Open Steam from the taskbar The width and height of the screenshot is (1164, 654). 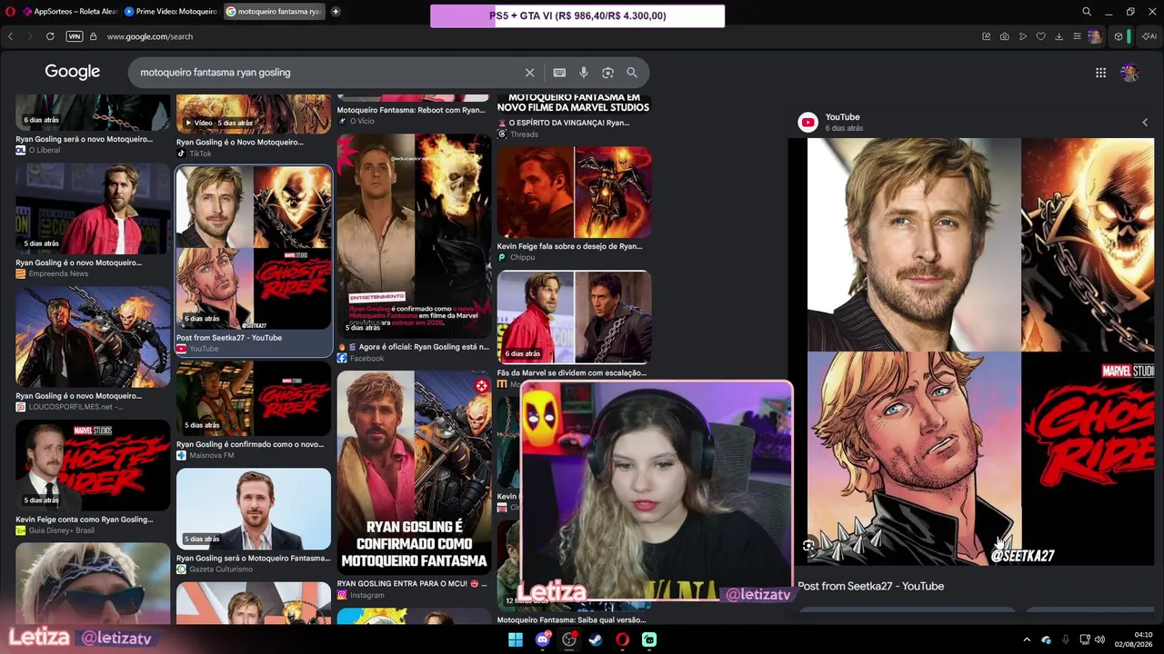pyautogui.click(x=596, y=639)
